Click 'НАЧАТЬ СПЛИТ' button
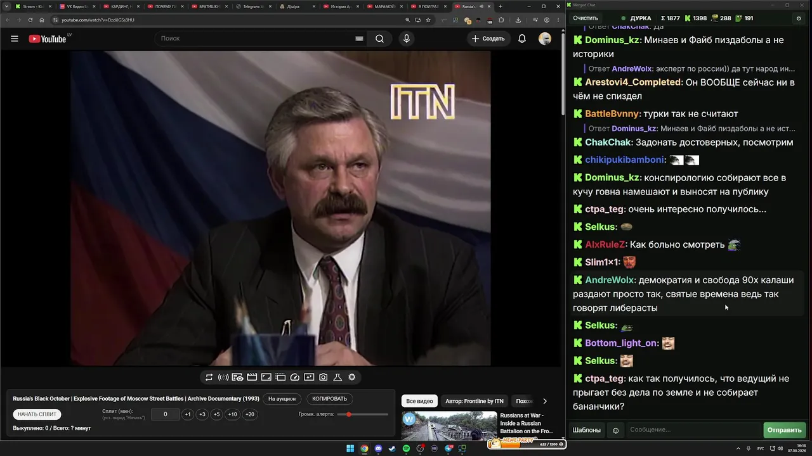 (37, 414)
